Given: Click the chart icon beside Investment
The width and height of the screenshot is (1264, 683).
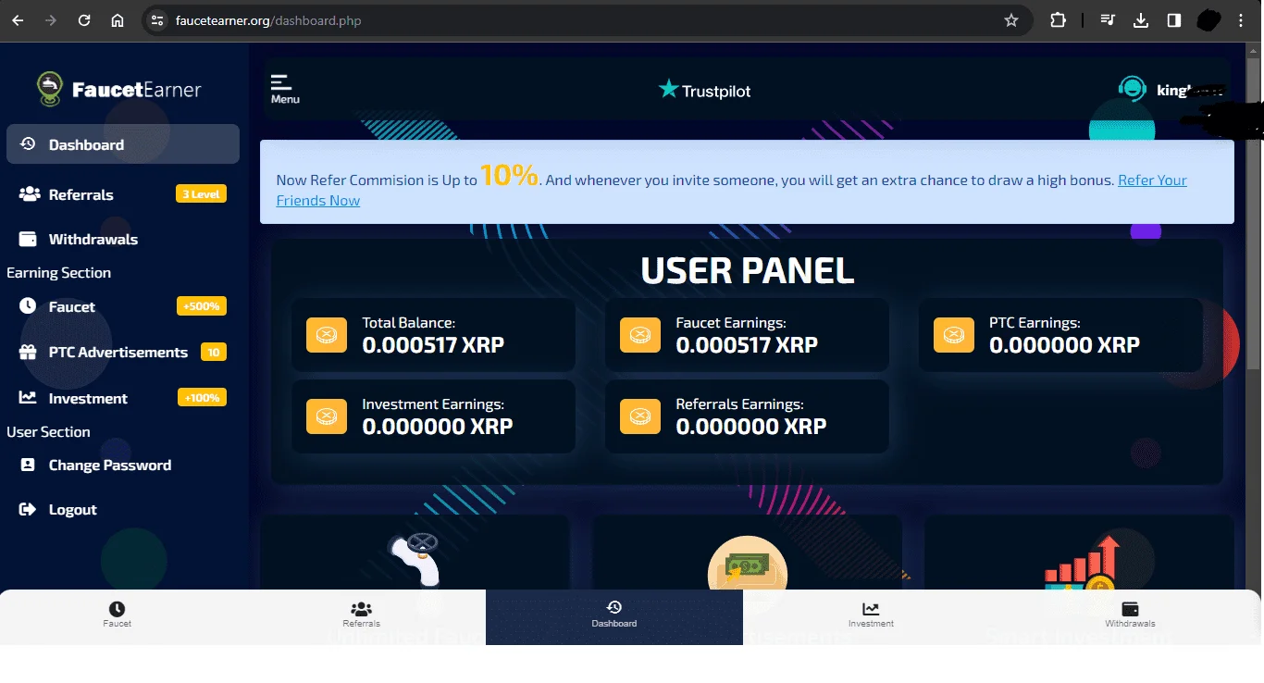Looking at the screenshot, I should [28, 397].
